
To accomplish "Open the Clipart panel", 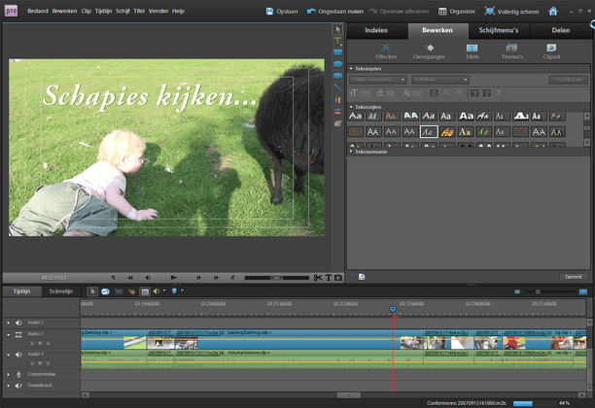I will [x=551, y=47].
